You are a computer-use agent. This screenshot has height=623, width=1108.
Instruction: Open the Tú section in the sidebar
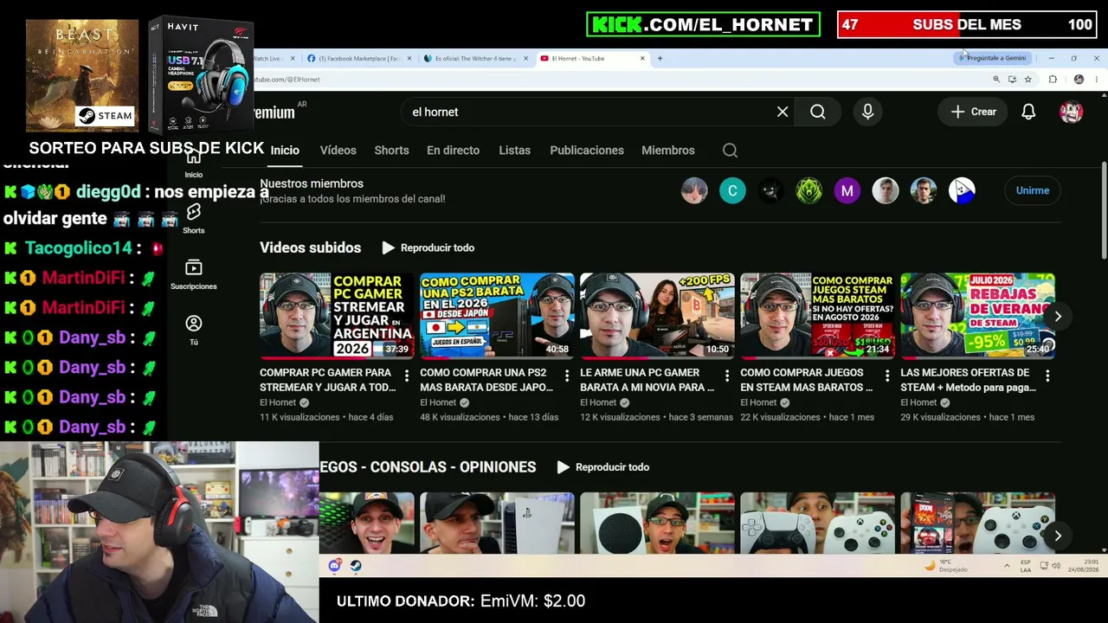pos(194,330)
